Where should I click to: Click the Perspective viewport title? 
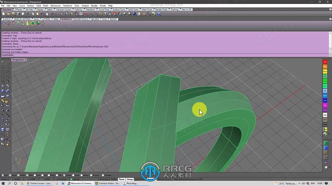tap(18, 60)
